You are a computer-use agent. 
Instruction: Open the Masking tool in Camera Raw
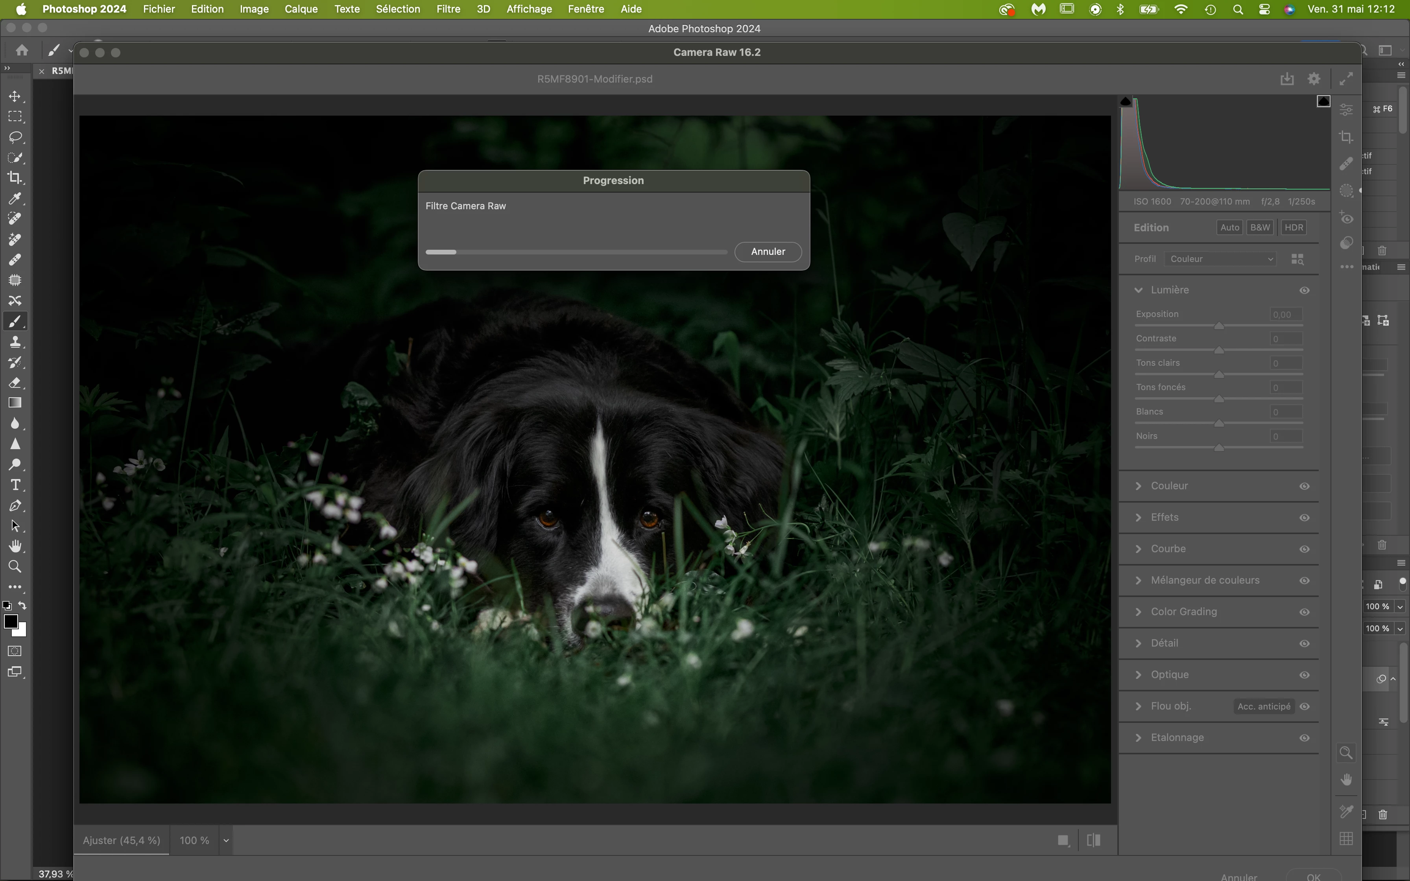(x=1346, y=191)
